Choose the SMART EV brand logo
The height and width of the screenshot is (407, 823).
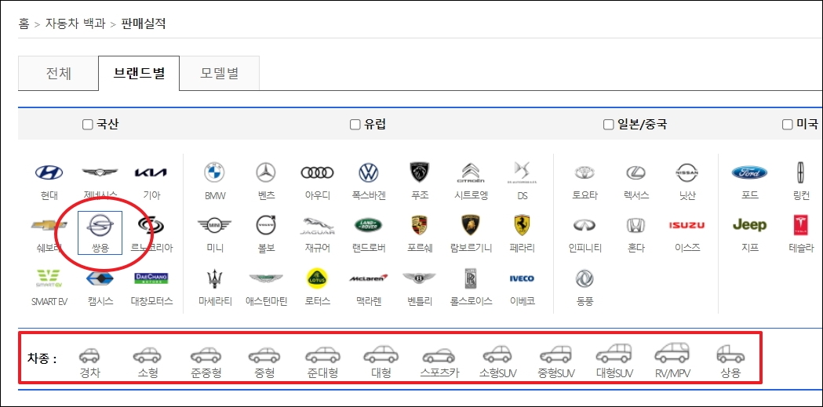[x=49, y=278]
